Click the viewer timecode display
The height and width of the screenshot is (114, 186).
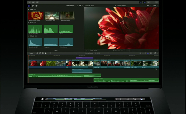click(120, 51)
